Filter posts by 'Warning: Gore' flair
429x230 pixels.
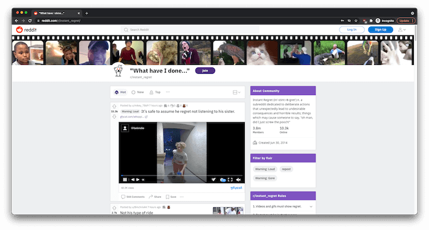tap(265, 178)
